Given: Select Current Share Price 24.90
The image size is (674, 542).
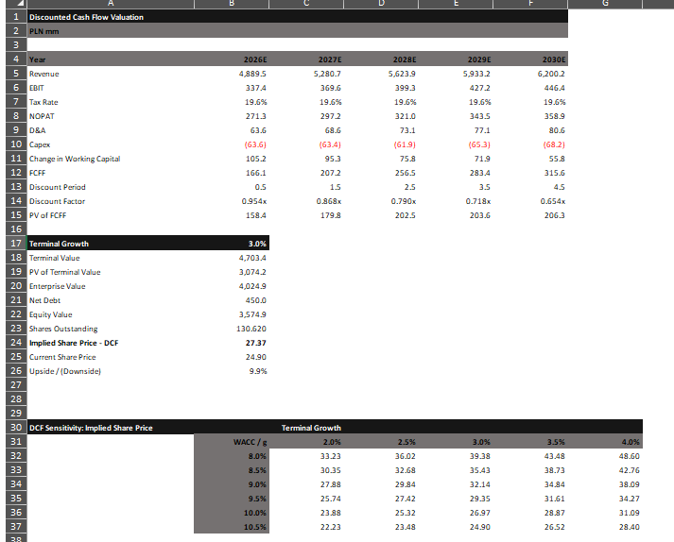Looking at the screenshot, I should coord(256,357).
